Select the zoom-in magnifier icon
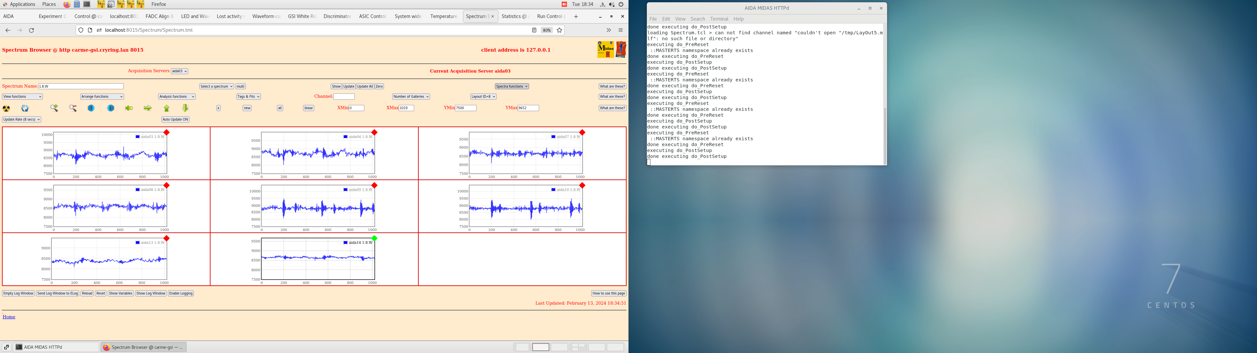1257x353 pixels. pos(54,108)
